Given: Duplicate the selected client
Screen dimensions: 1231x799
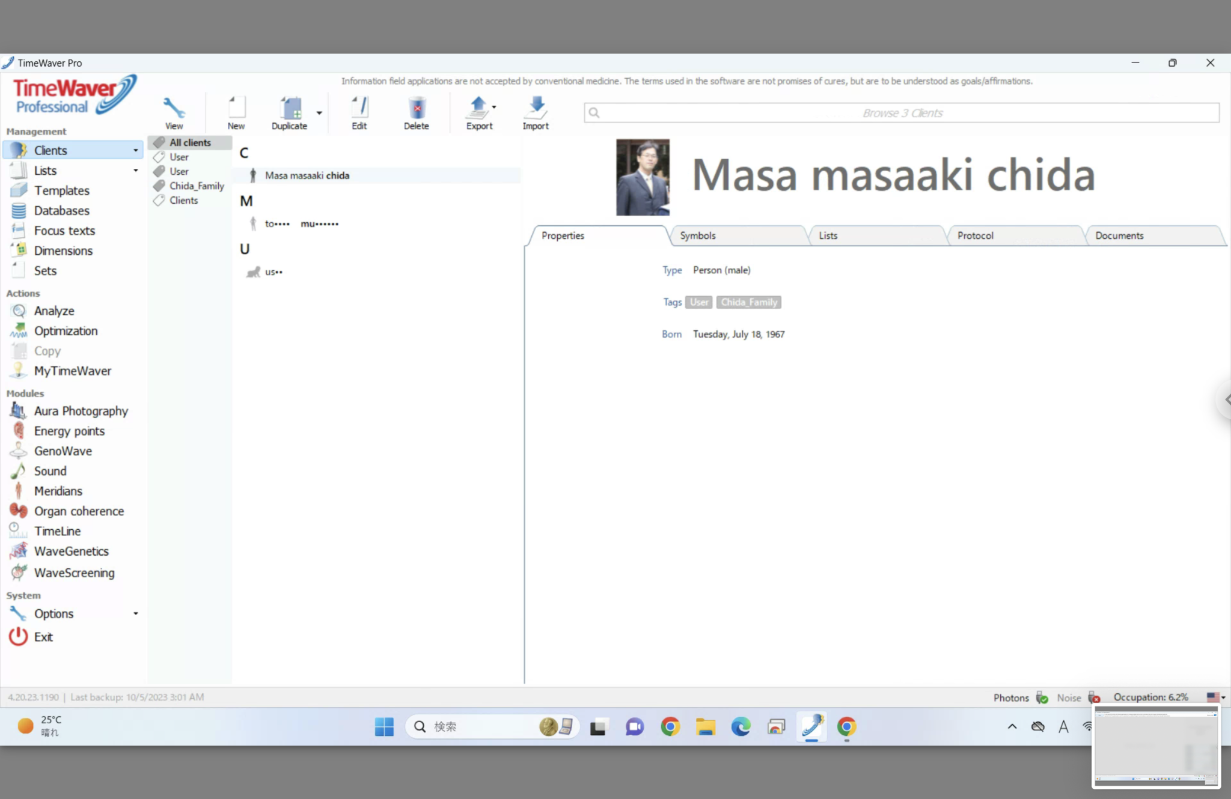Looking at the screenshot, I should 290,113.
